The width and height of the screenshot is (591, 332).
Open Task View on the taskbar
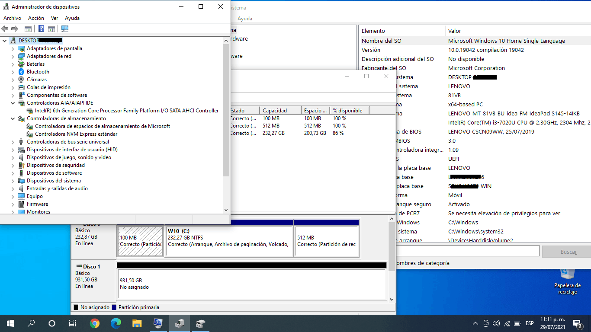[73, 323]
